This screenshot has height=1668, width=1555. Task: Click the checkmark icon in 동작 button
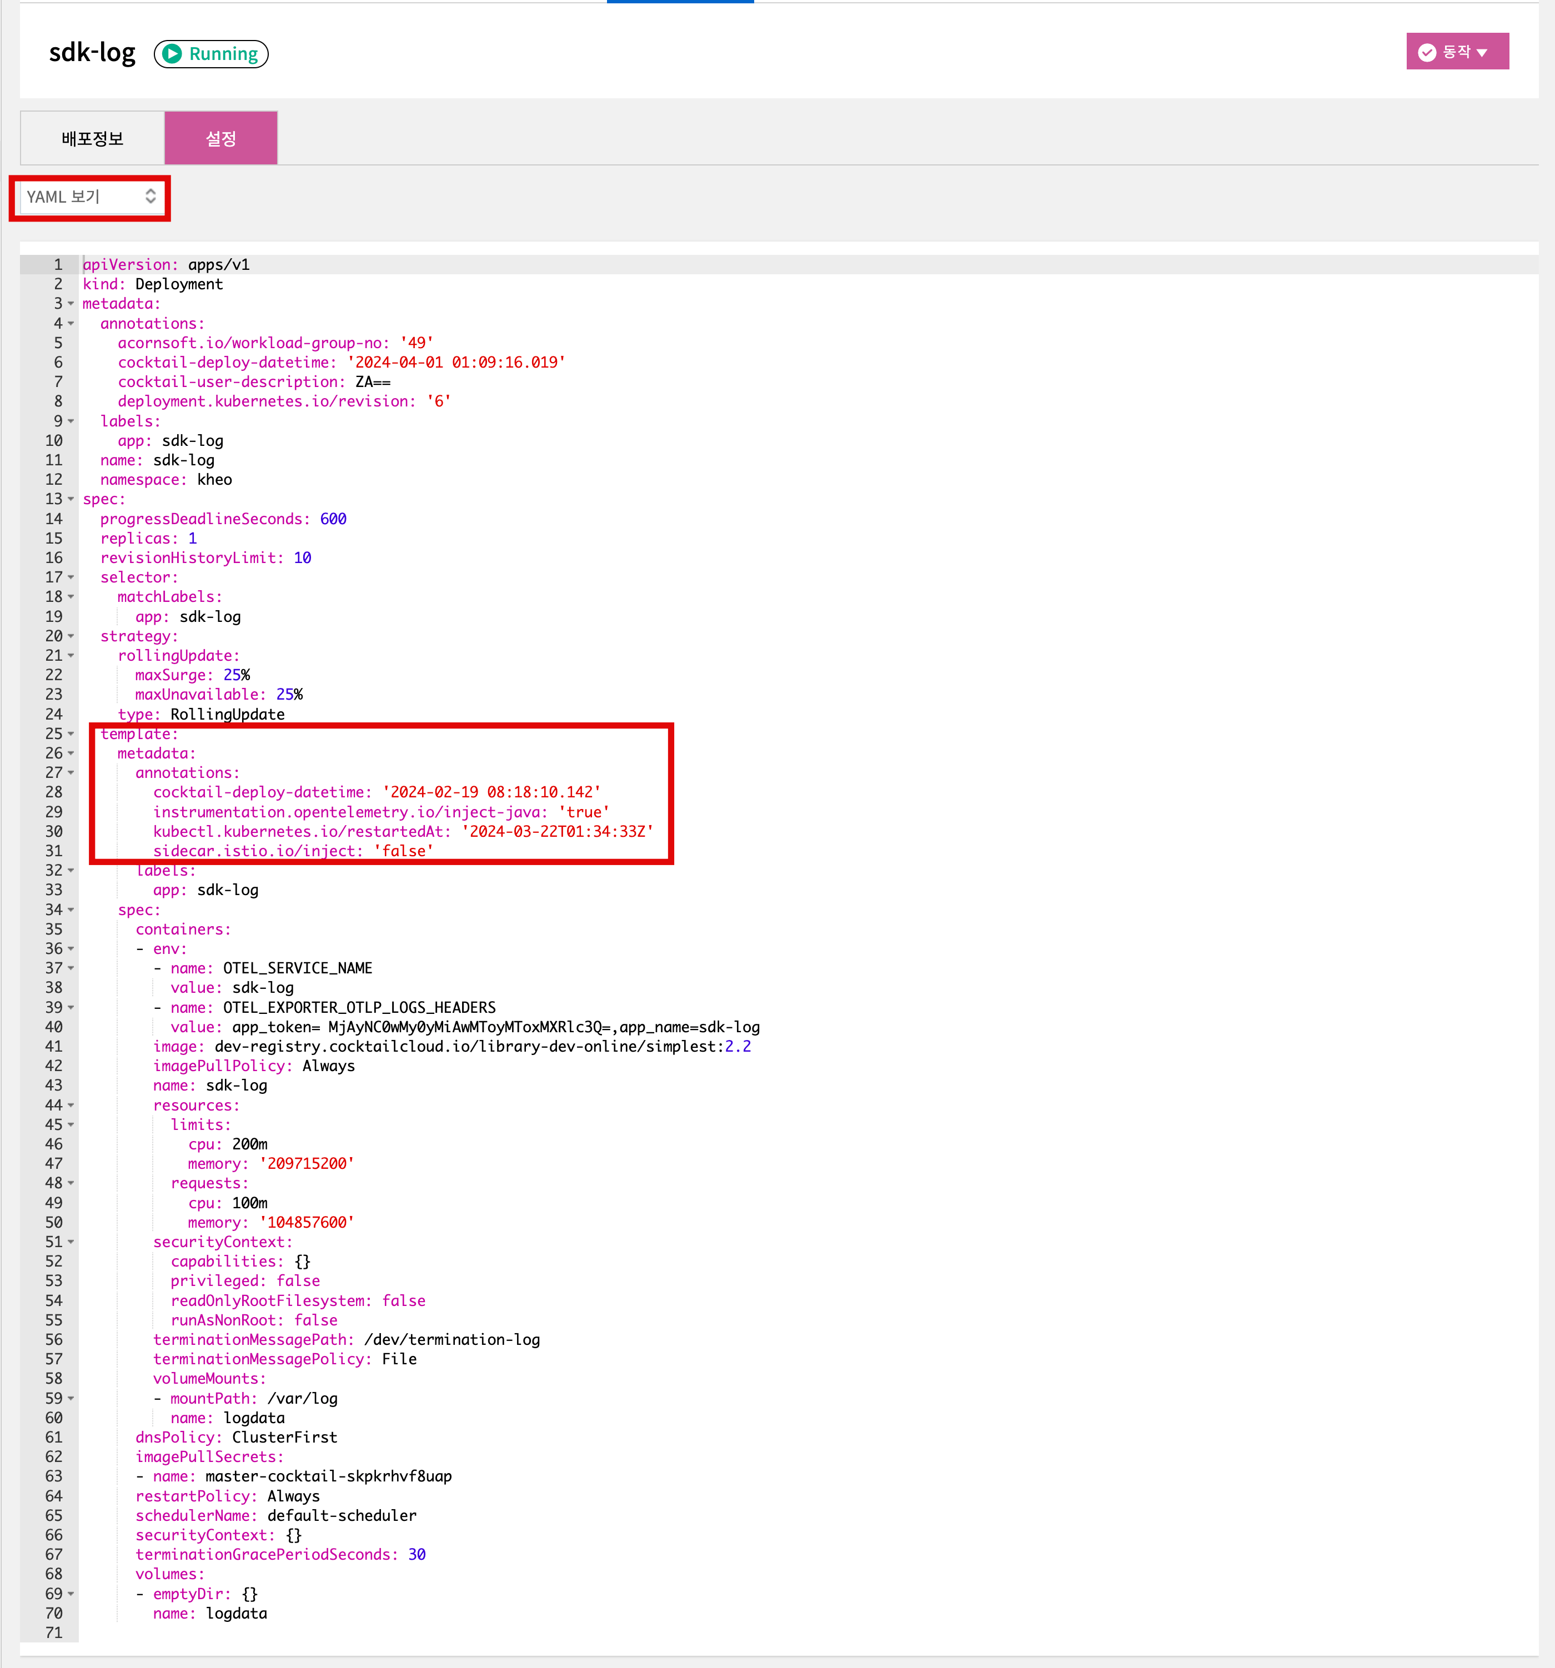pos(1427,52)
